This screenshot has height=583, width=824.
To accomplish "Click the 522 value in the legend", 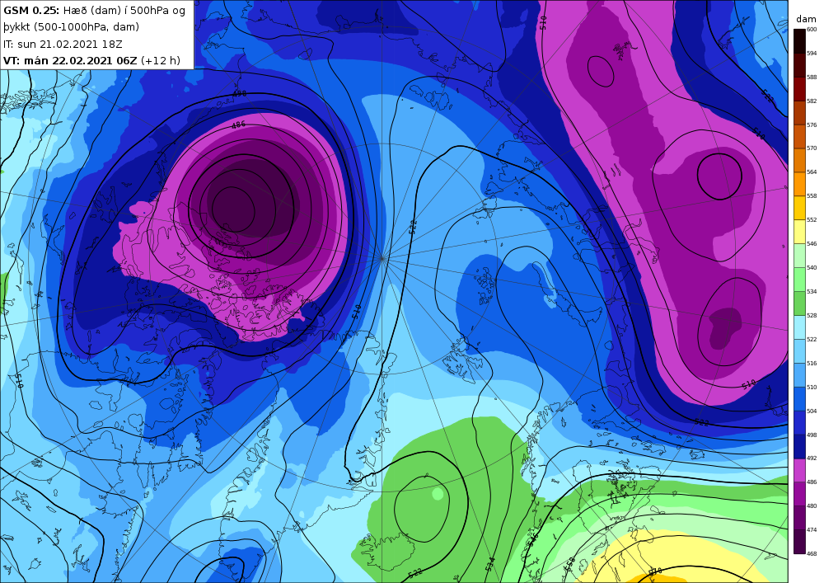I will (812, 340).
